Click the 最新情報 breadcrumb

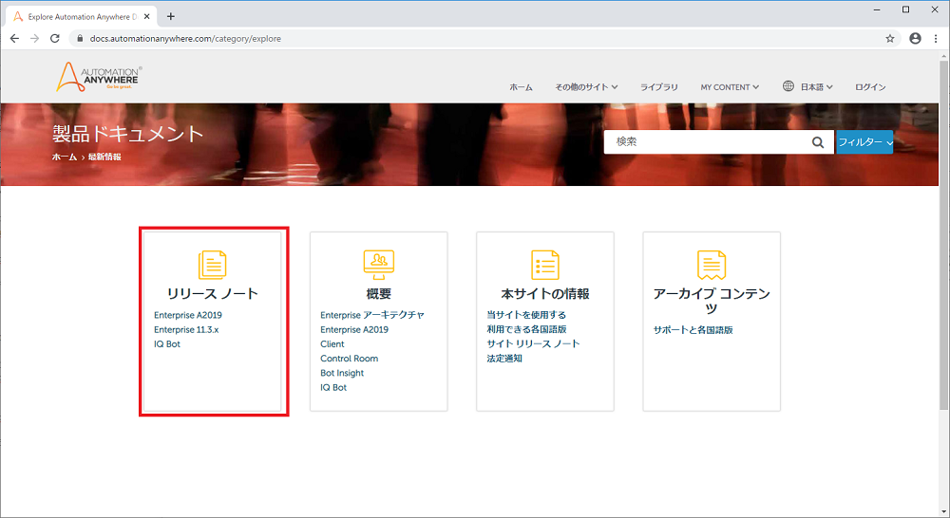click(x=104, y=157)
